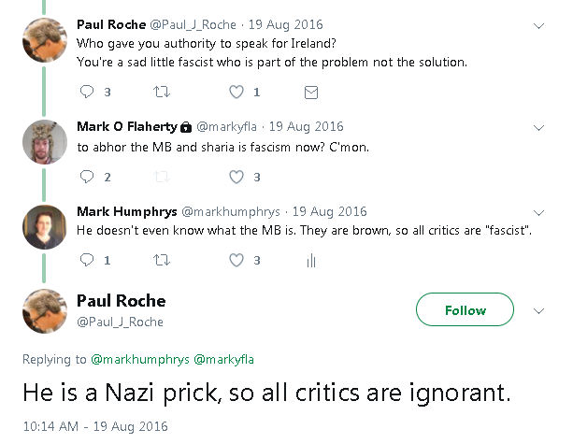Like Mark O Flaherty's tweet
573x444 pixels.
click(236, 177)
